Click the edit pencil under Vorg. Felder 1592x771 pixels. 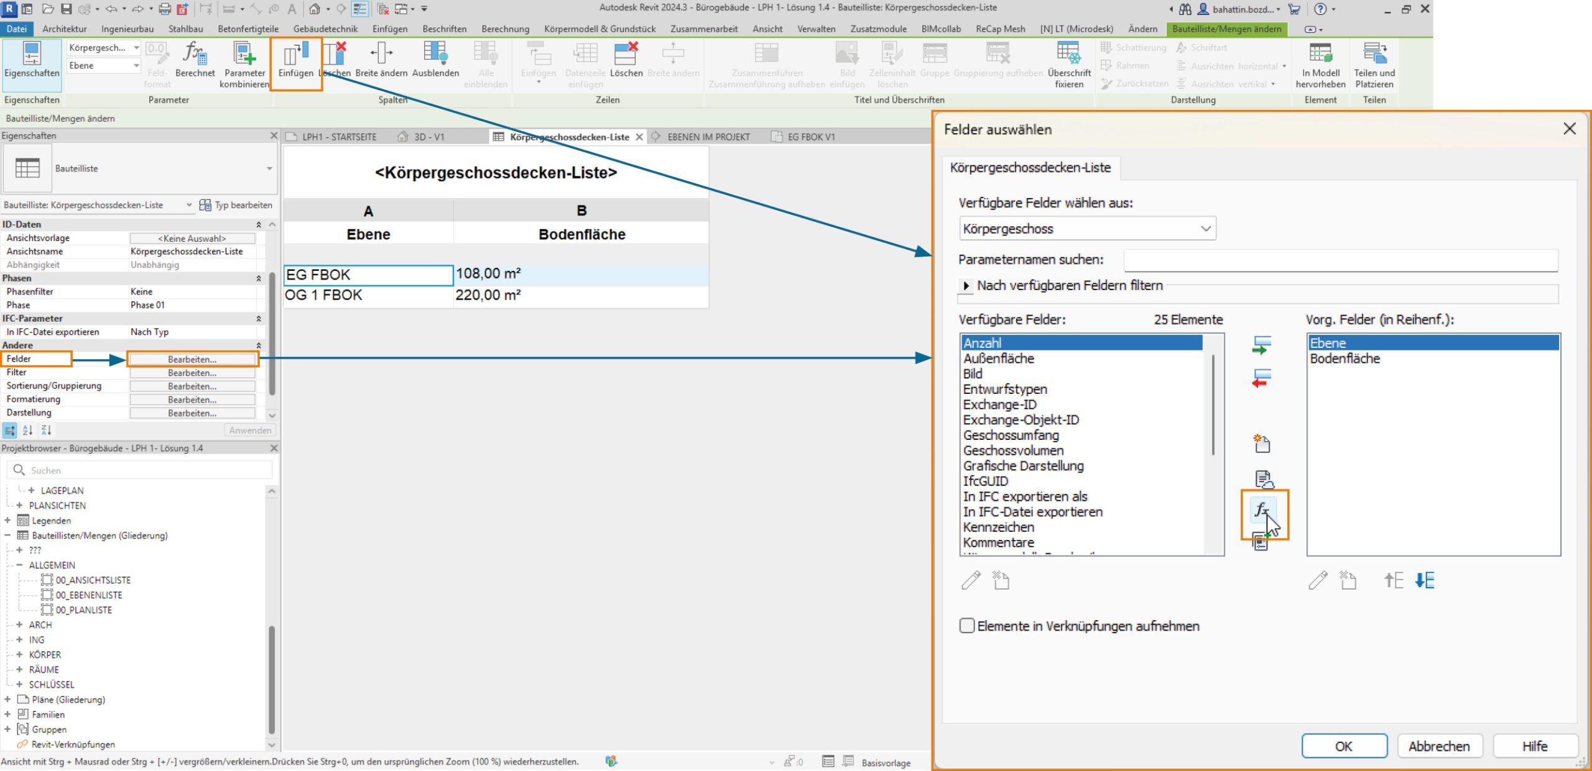coord(1318,580)
